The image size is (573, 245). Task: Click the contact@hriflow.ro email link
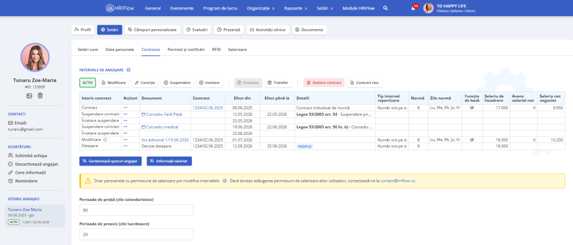tap(398, 181)
